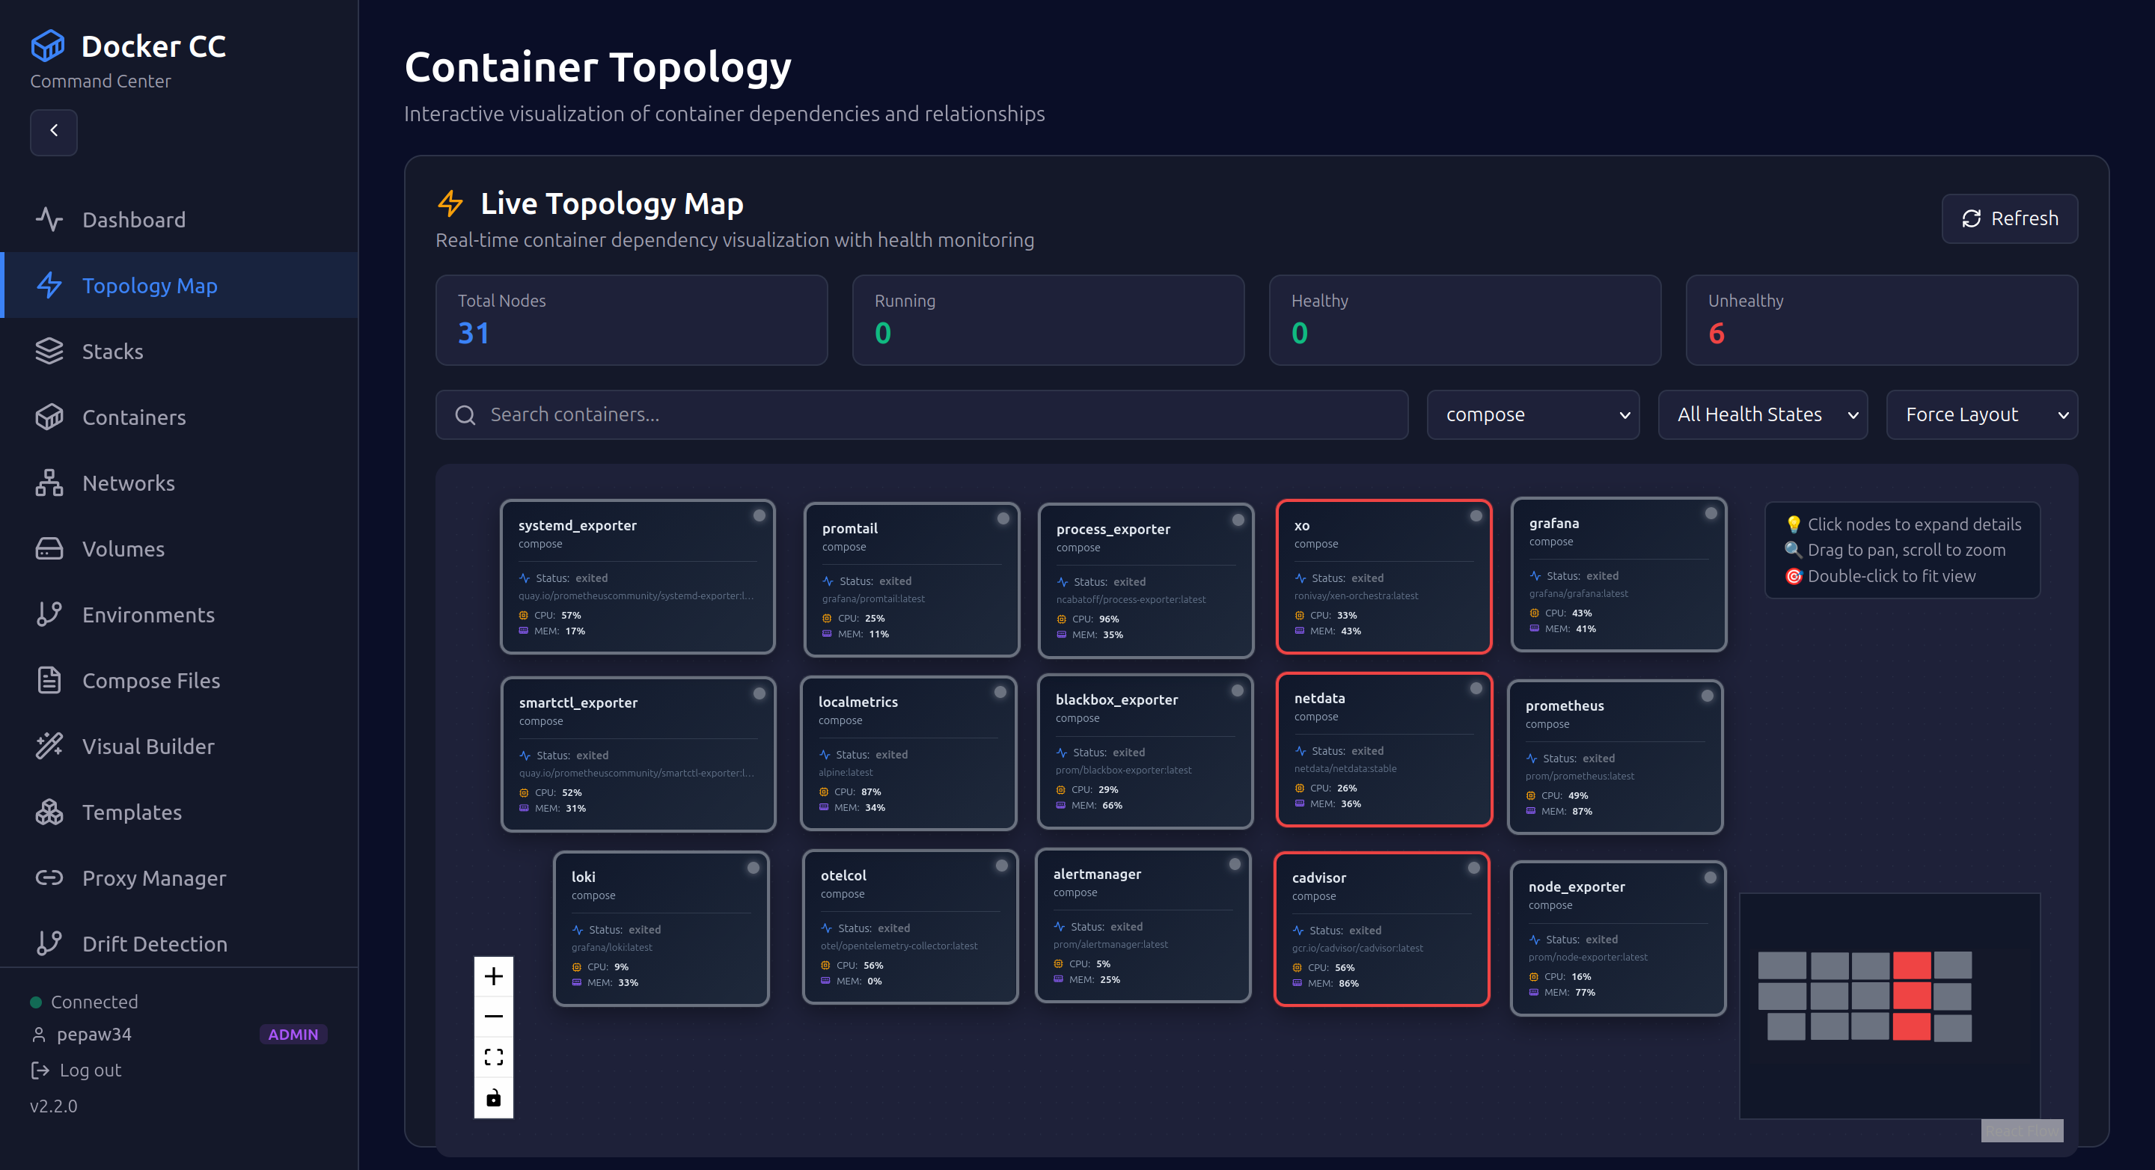
Task: Click the zoom out minus control
Action: point(494,1016)
